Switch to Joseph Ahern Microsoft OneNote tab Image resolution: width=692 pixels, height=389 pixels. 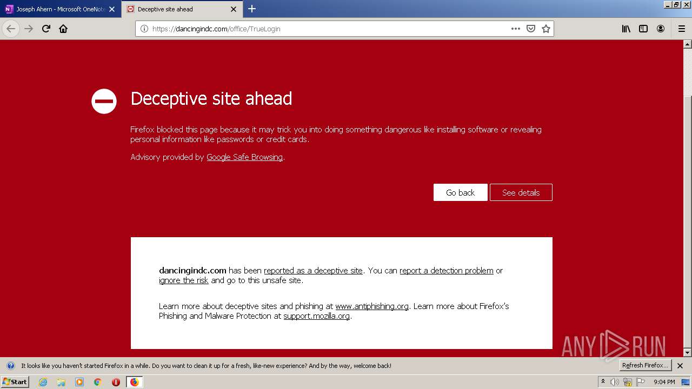pos(59,9)
